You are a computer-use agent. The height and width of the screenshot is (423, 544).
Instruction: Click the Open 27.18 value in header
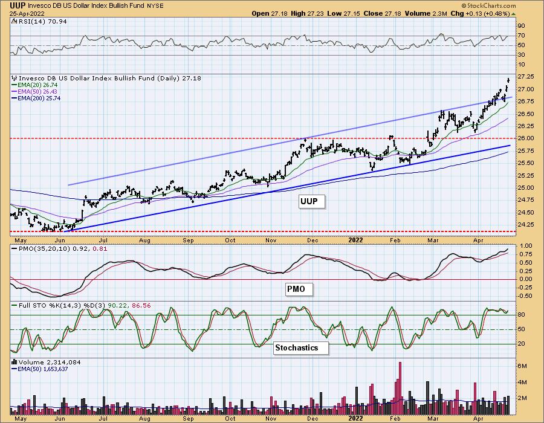(x=270, y=13)
